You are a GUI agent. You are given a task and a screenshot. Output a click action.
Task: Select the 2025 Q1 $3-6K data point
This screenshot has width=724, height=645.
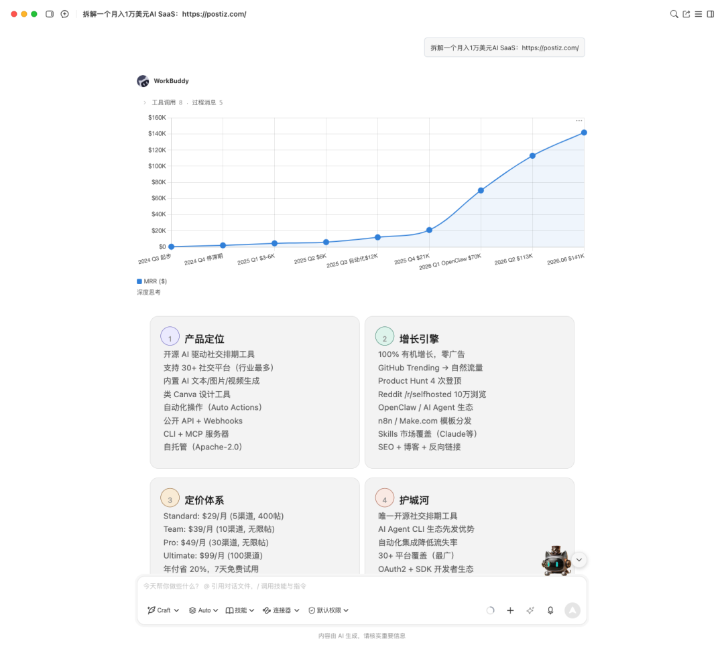pos(274,243)
